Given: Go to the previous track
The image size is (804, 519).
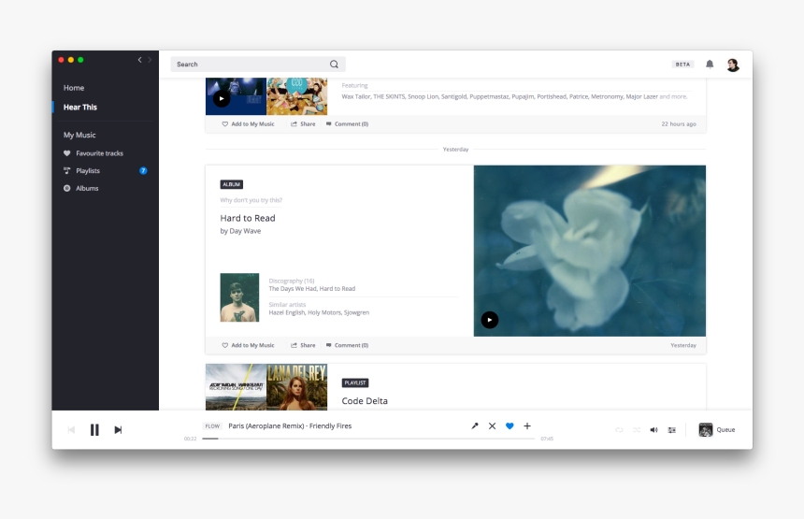Looking at the screenshot, I should (71, 430).
